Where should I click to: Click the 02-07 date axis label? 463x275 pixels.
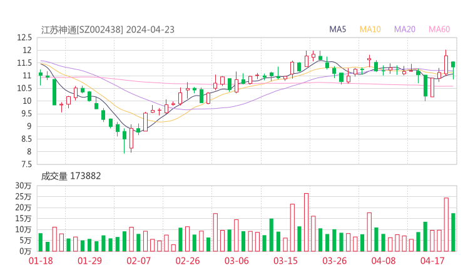pos(138,261)
